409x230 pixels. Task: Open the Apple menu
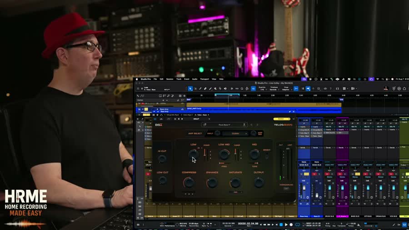coord(136,79)
